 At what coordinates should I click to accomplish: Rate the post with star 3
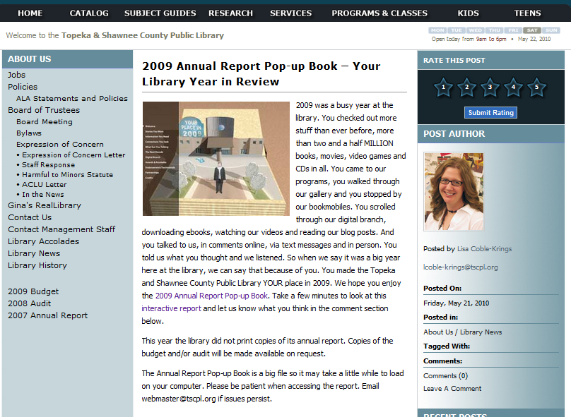pos(490,87)
